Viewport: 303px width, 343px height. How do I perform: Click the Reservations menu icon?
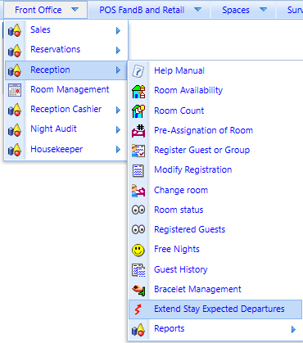[x=15, y=50]
